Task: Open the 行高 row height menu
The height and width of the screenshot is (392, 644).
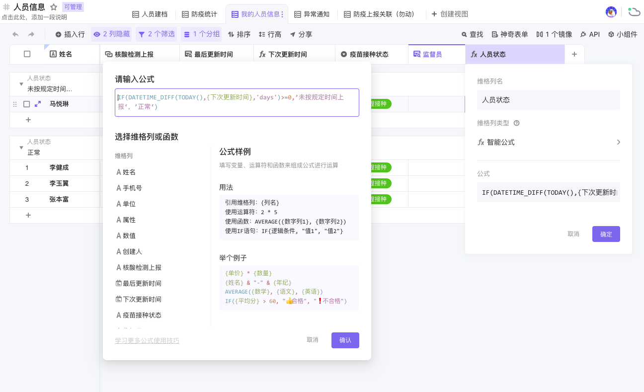Action: click(270, 34)
